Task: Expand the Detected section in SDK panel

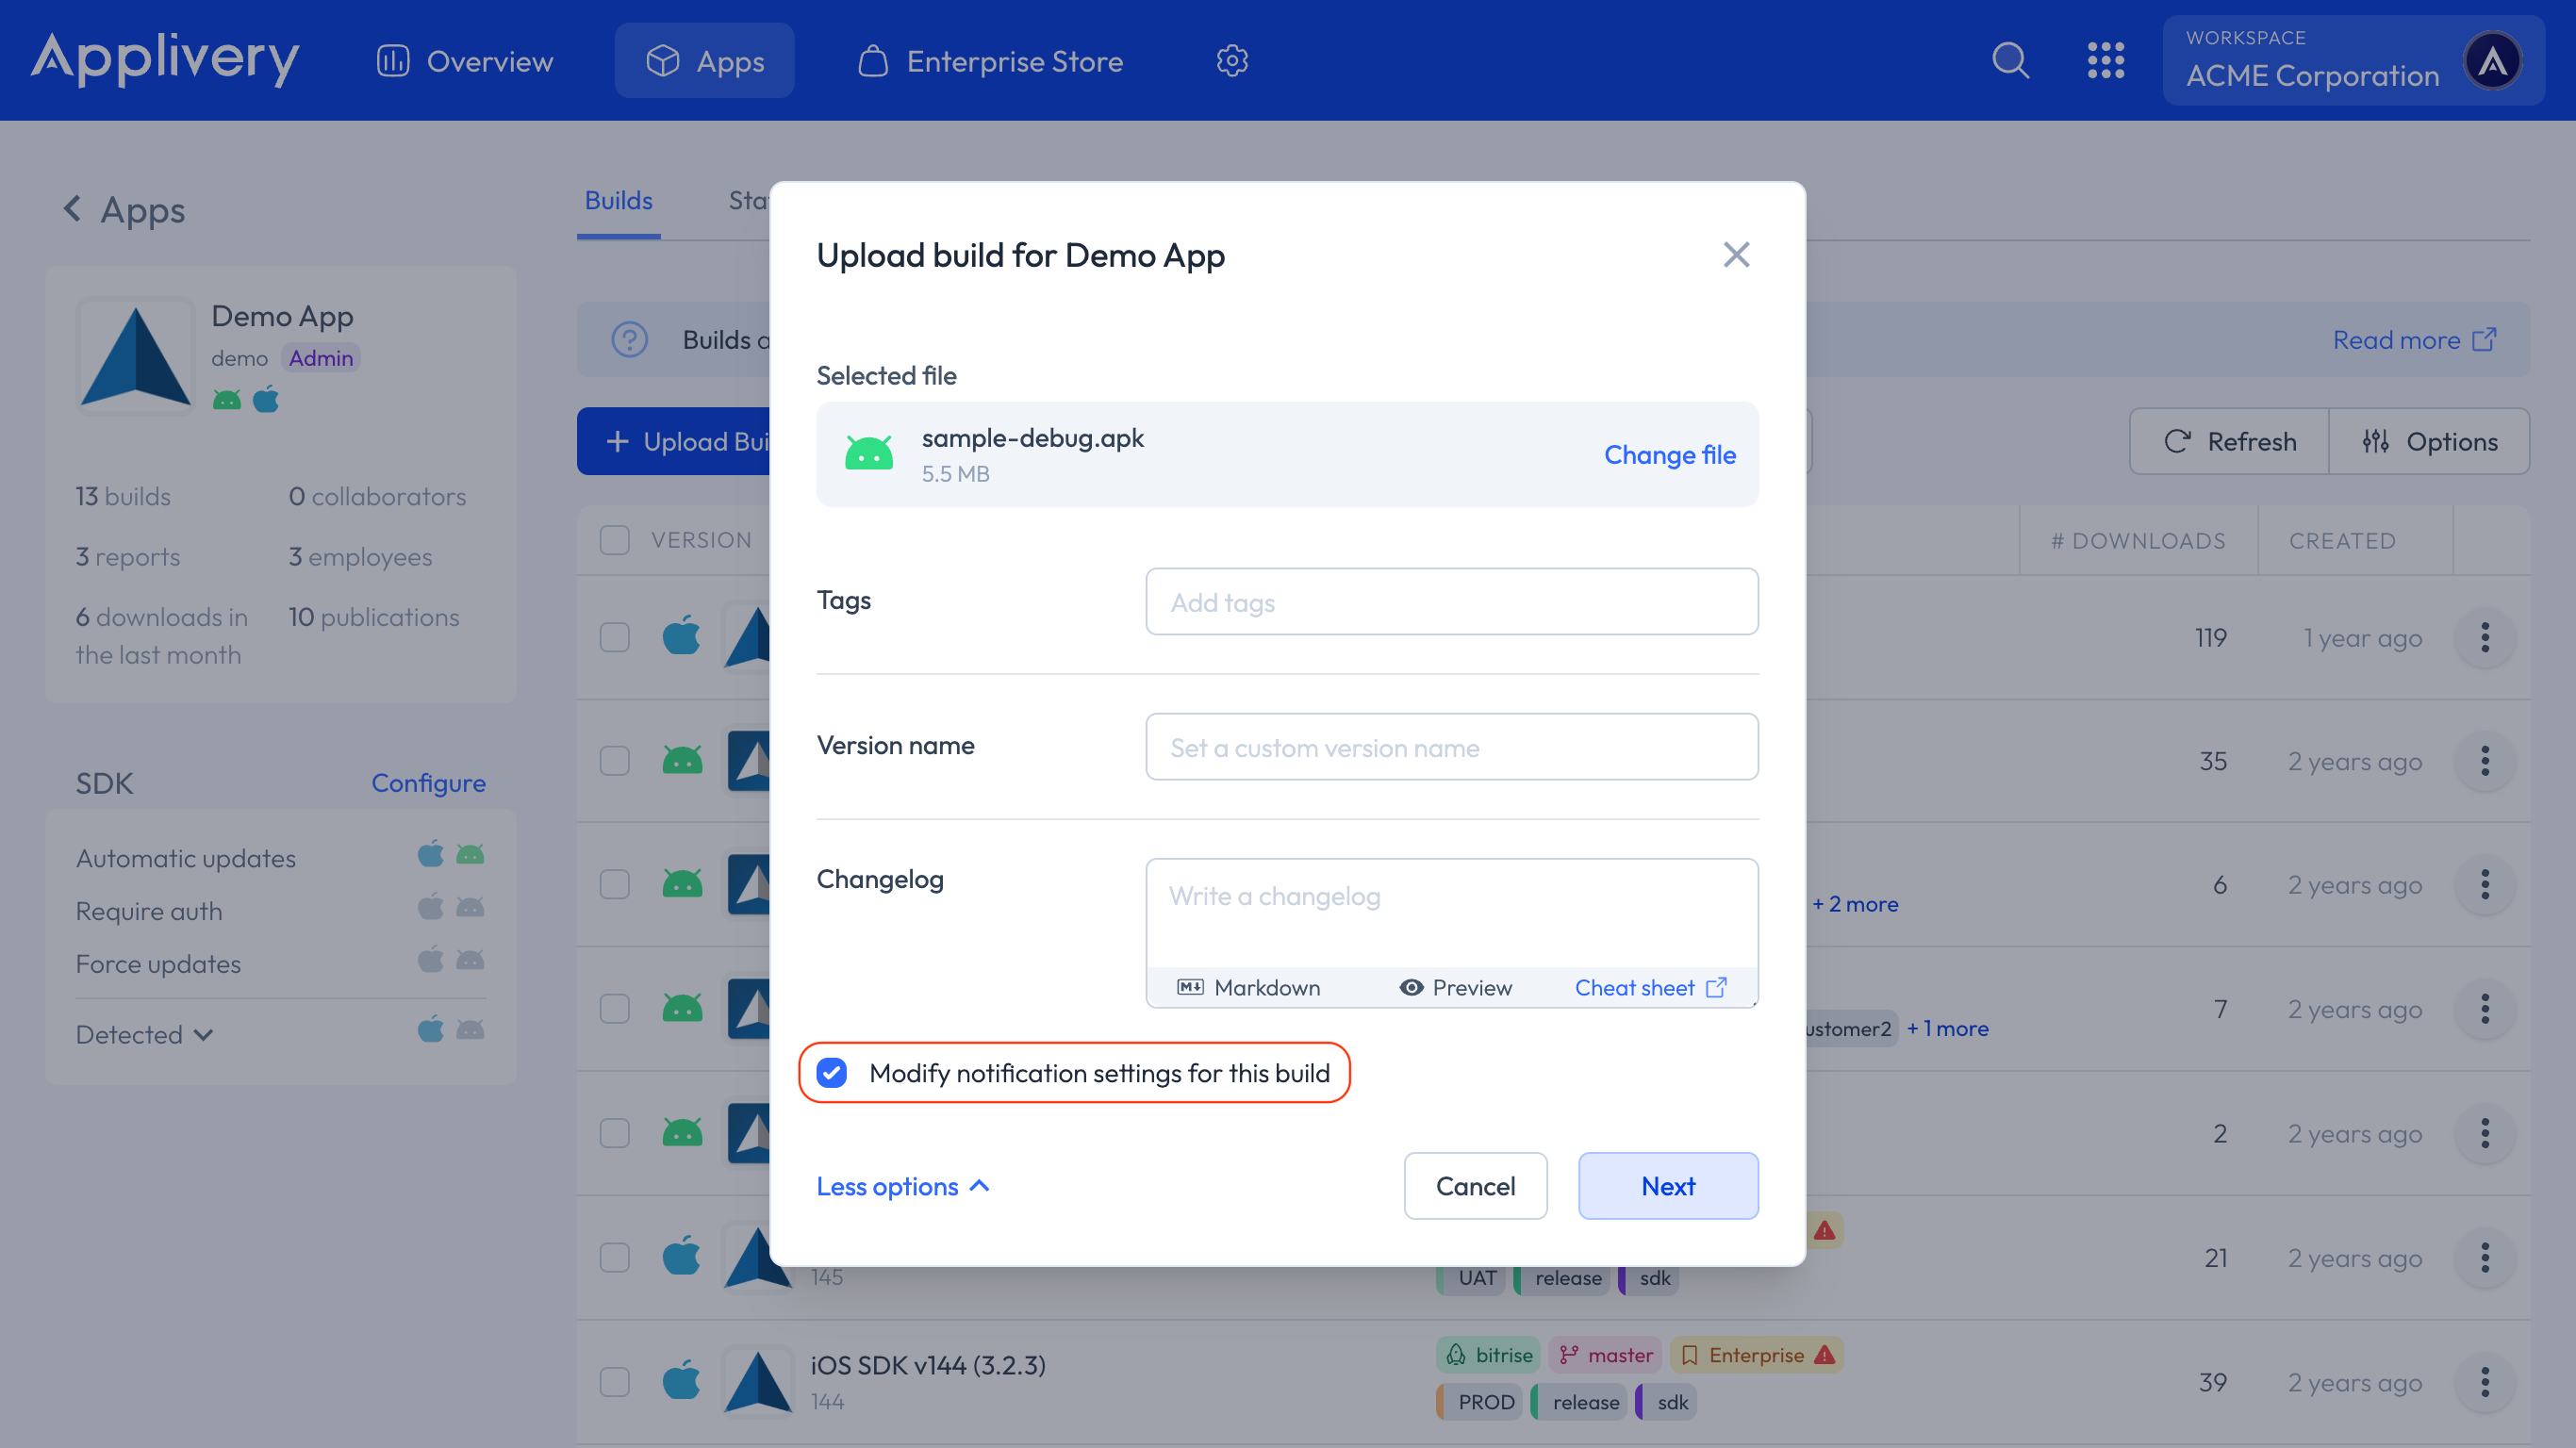Action: pos(144,1034)
